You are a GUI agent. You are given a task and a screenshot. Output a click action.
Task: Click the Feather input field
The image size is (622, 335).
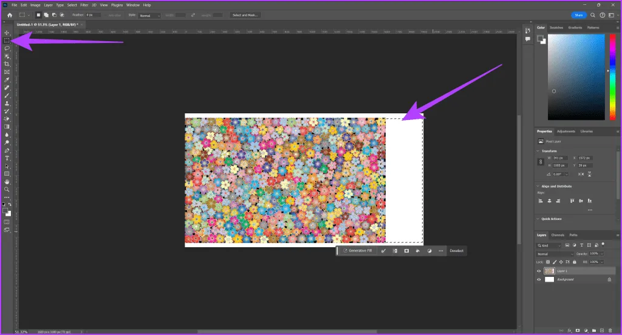click(x=93, y=15)
